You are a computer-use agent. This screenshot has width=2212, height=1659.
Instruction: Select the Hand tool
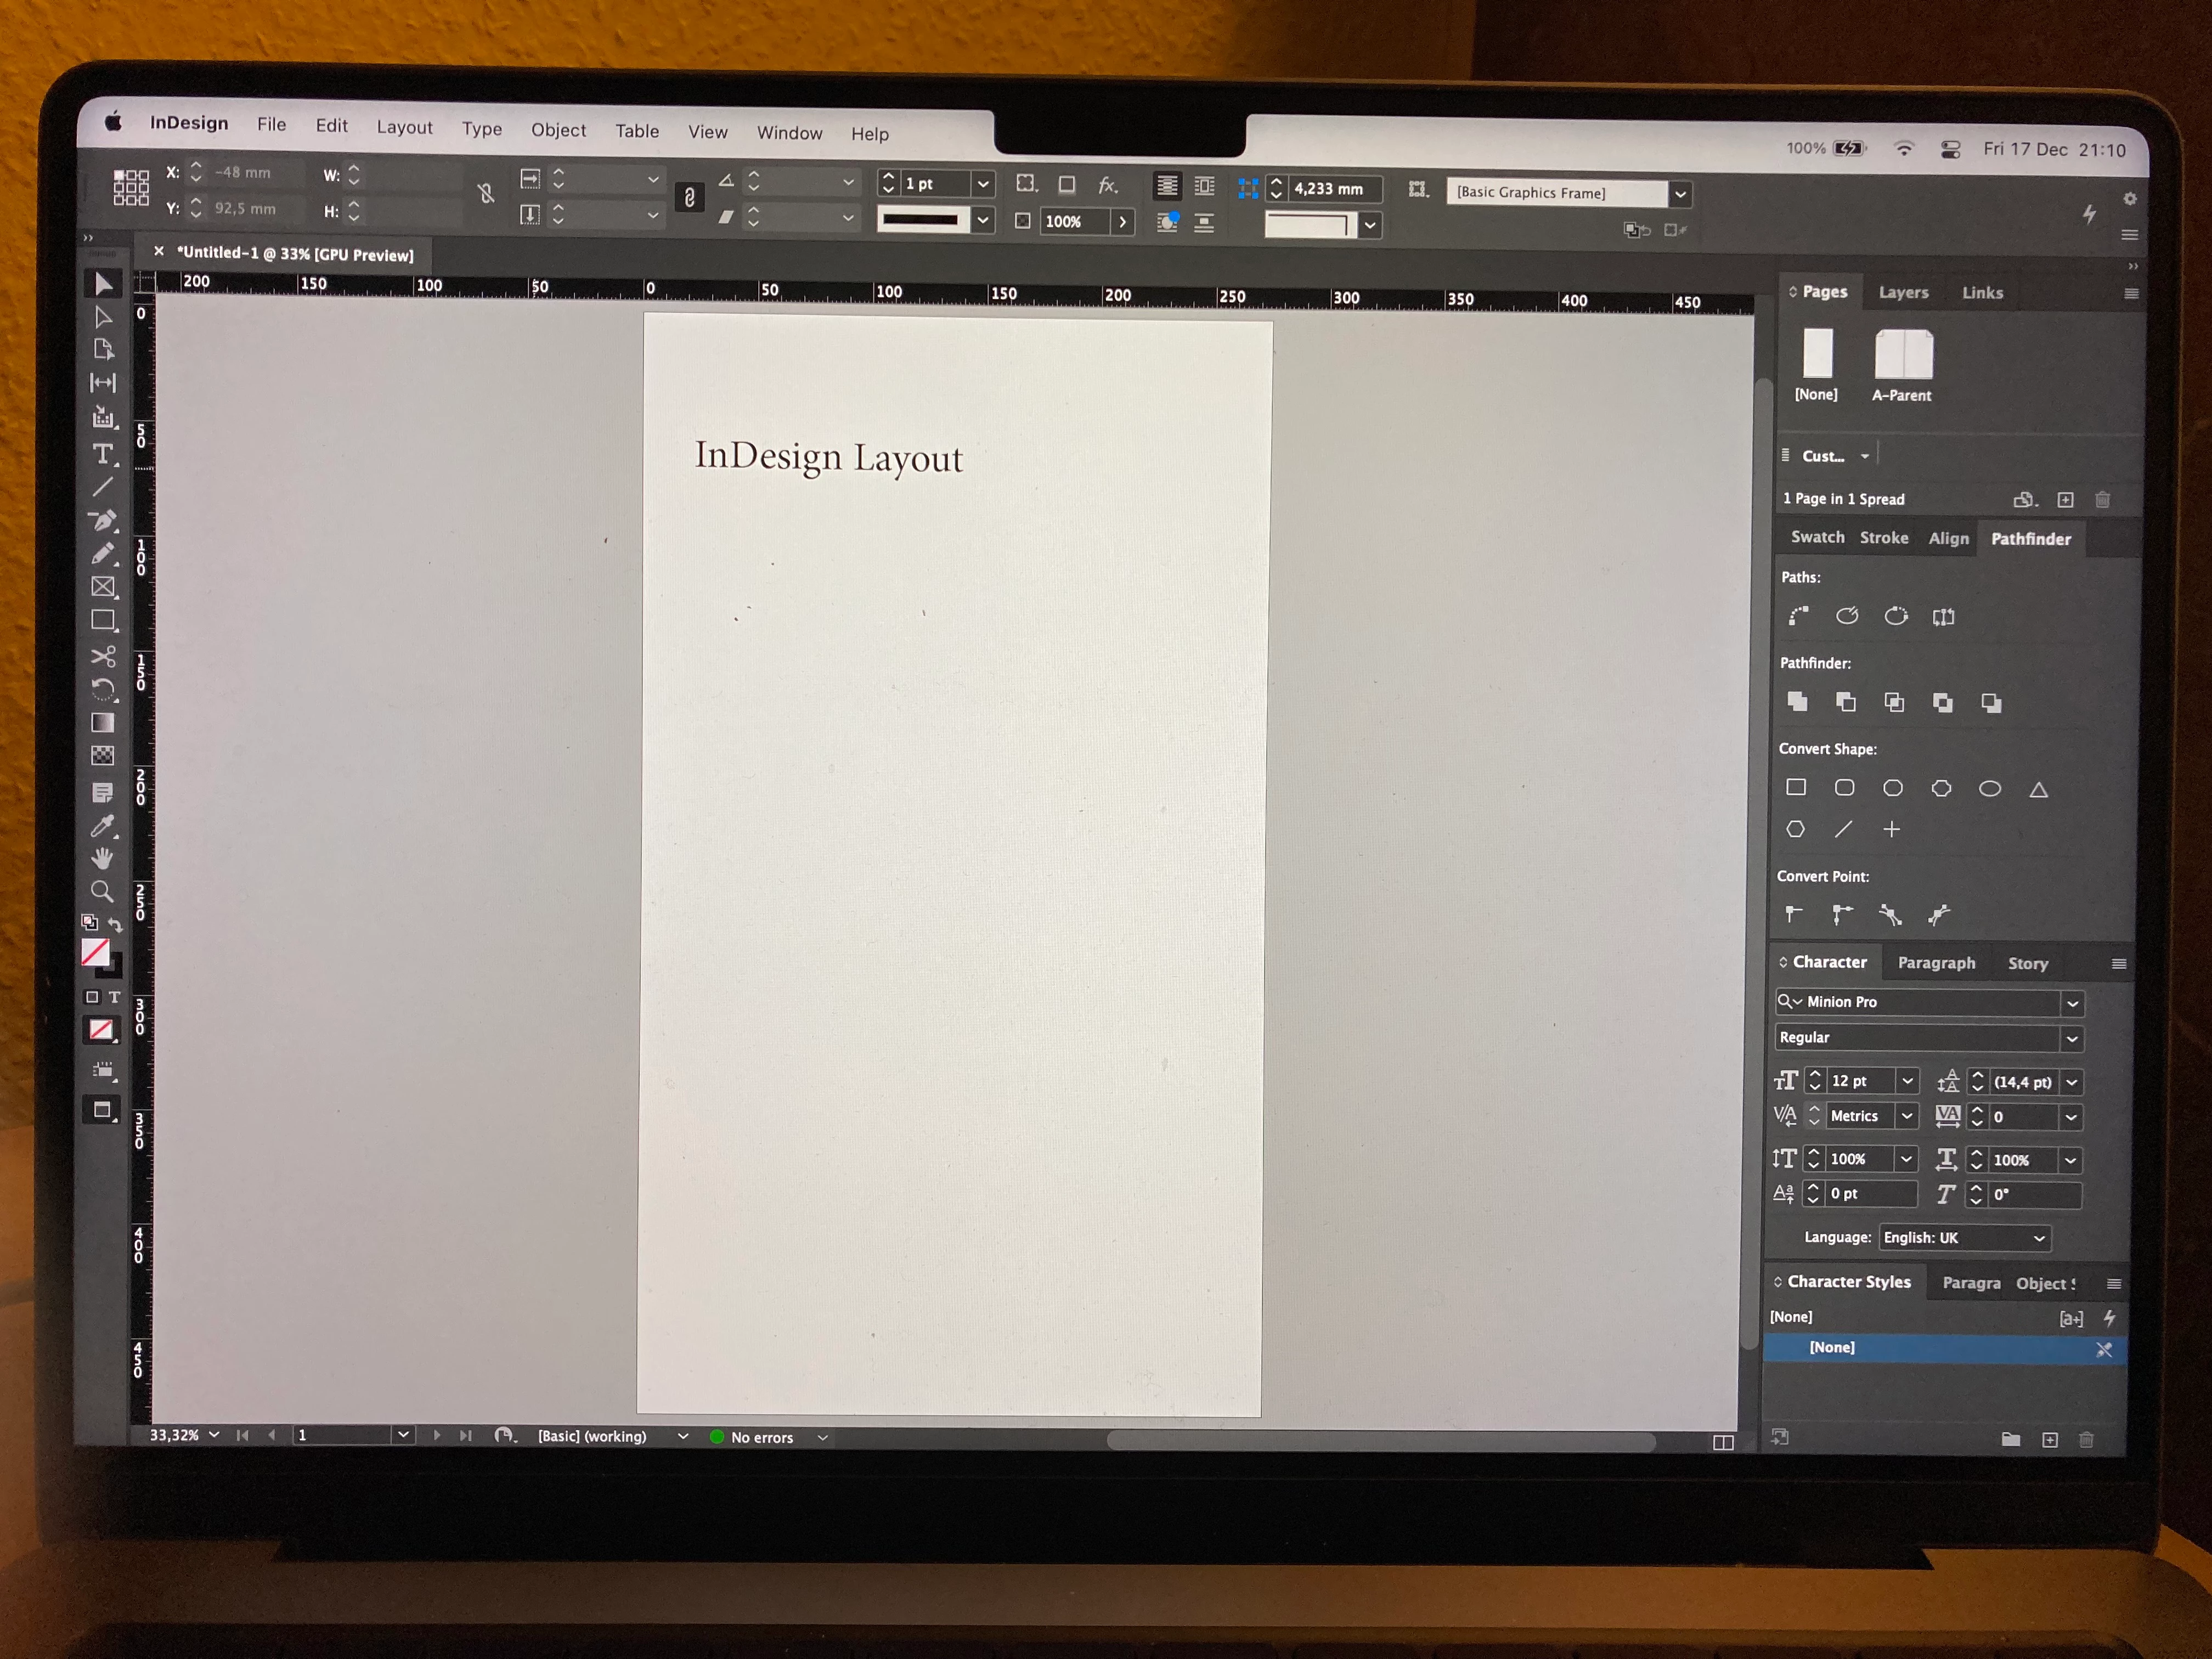pyautogui.click(x=102, y=858)
